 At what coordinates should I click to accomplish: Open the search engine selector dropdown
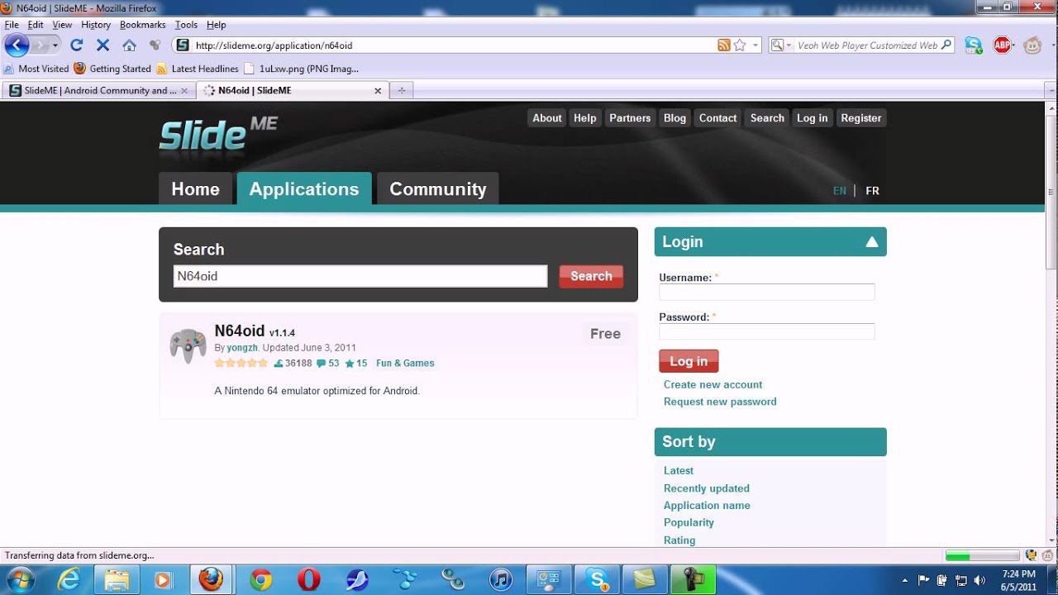coord(781,45)
